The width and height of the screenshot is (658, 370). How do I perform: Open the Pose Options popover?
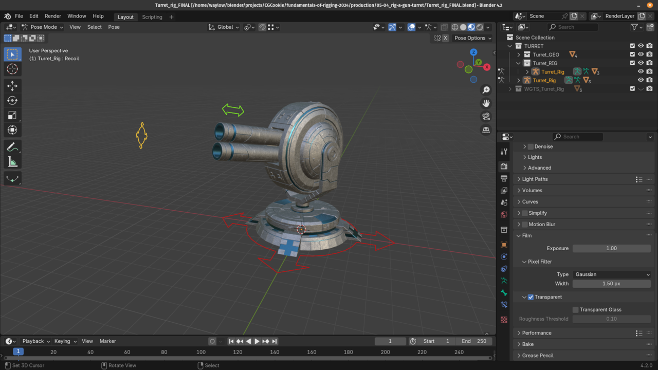pyautogui.click(x=472, y=38)
